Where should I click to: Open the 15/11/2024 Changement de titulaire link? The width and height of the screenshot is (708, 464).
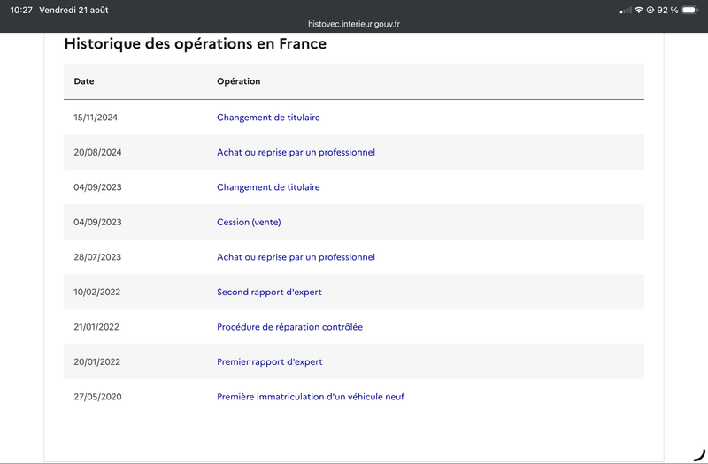[268, 118]
